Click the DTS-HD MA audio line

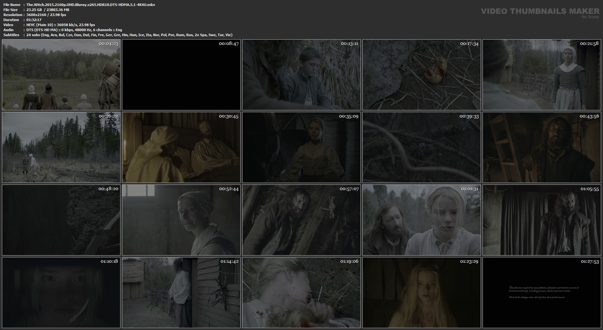point(74,30)
